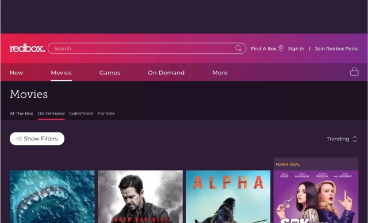Open the Games navigation item
Screen dimensions: 368x223
coord(110,73)
